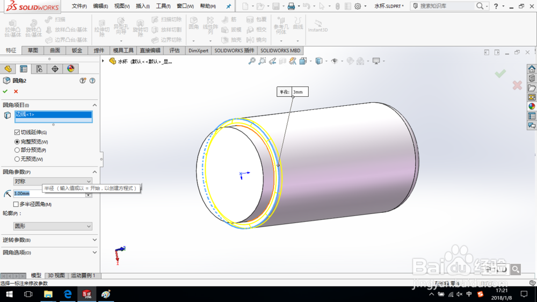The width and height of the screenshot is (537, 302).
Task: Click the Print icon in top toolbar
Action: (x=291, y=6)
